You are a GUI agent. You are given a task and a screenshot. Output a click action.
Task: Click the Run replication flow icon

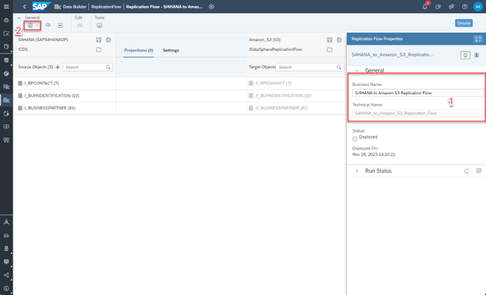tap(60, 26)
